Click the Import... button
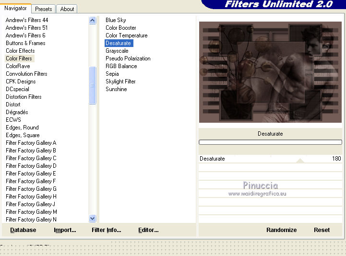This screenshot has height=256, width=346. coord(65,230)
